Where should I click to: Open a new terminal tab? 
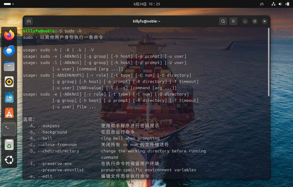coord(29,21)
